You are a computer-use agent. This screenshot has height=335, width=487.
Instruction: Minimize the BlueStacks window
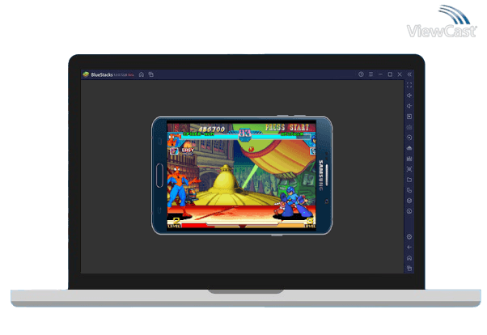pyautogui.click(x=380, y=74)
